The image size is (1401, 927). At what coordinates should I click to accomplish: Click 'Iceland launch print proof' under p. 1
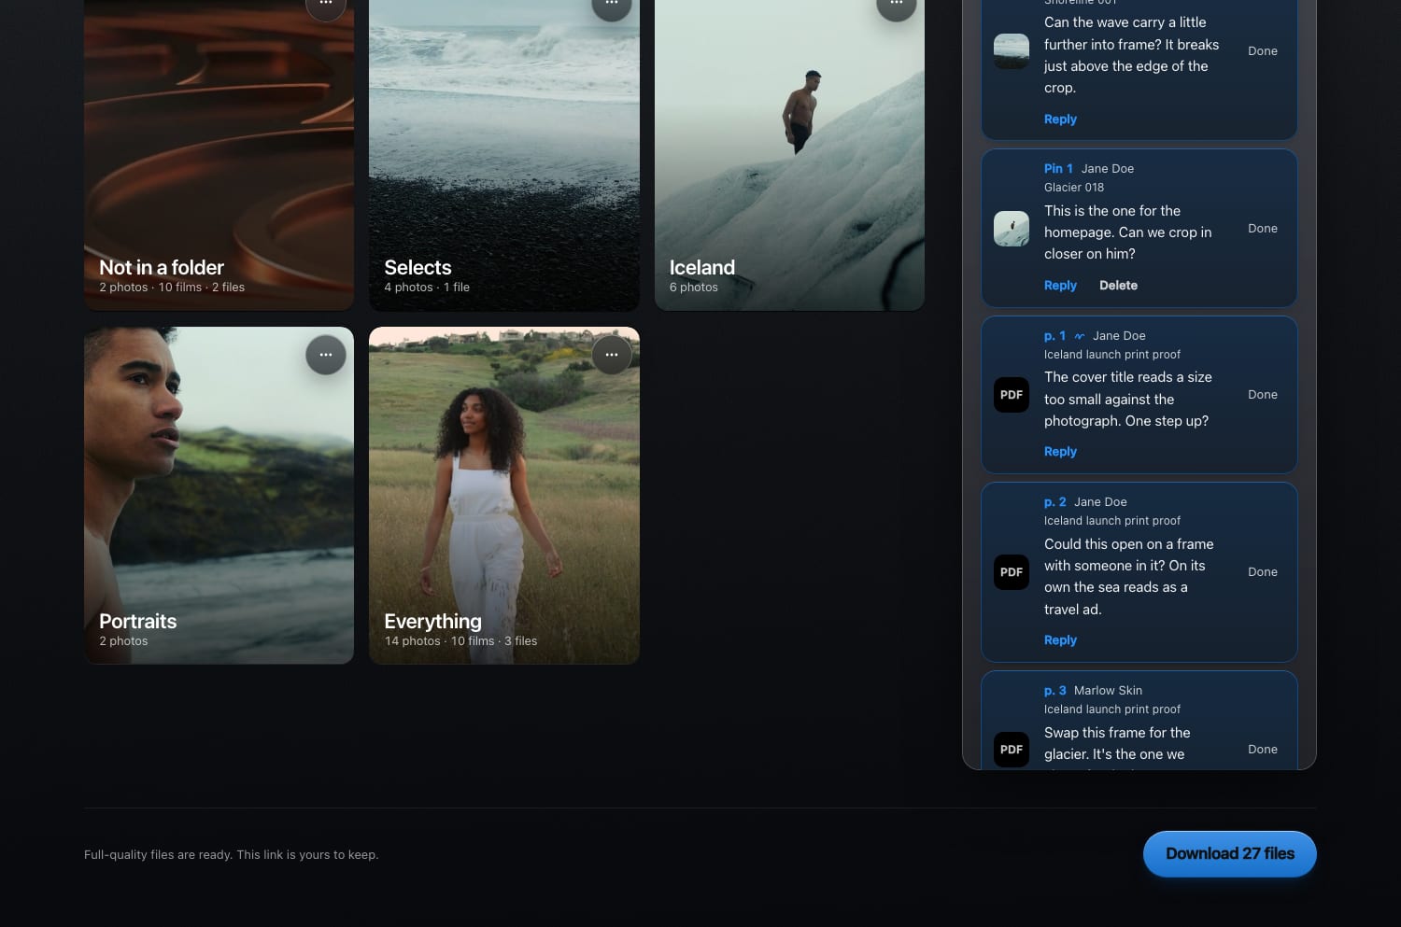pyautogui.click(x=1112, y=355)
